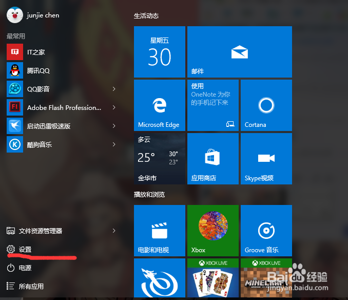
Task: Open 酷狗音乐 K icon
Action: (15, 144)
